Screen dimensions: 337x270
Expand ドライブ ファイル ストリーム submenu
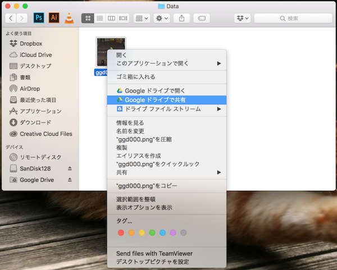pyautogui.click(x=167, y=109)
